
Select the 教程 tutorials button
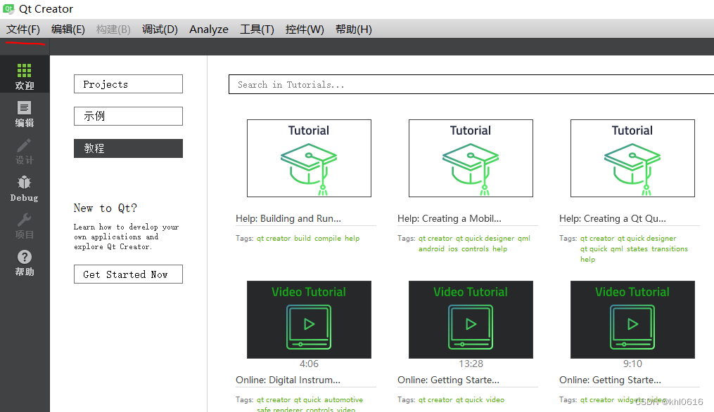coord(129,149)
